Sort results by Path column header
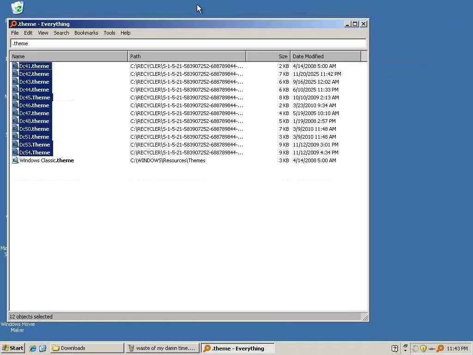Viewport: 473px width, 355px height. click(187, 56)
